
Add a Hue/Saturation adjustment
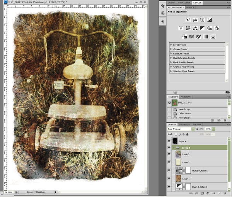pos(188,28)
